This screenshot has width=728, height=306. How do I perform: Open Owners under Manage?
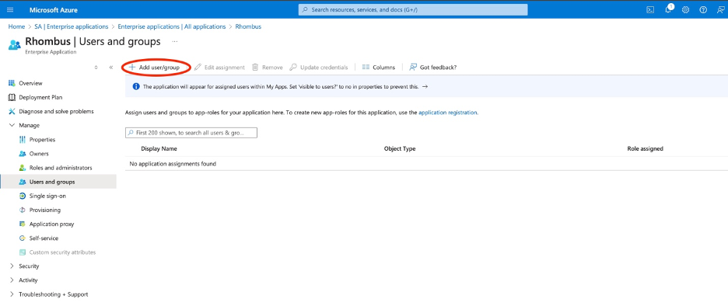click(x=39, y=154)
